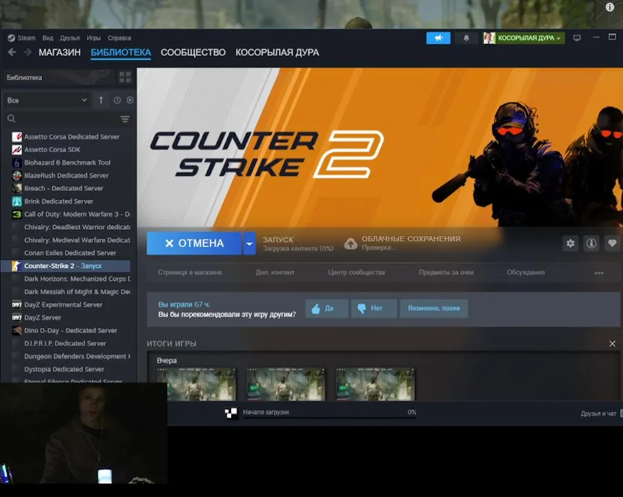Click the download checkerboard icon
Viewport: 623px width, 497px height.
click(231, 413)
